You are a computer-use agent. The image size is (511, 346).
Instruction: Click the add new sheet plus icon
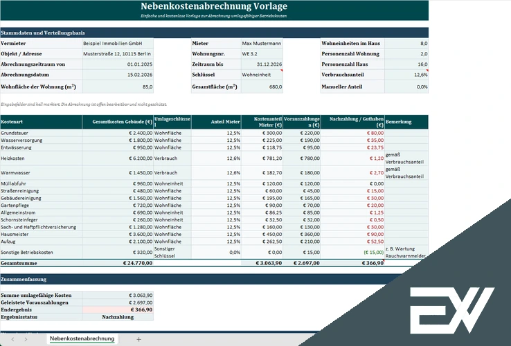pos(138,340)
